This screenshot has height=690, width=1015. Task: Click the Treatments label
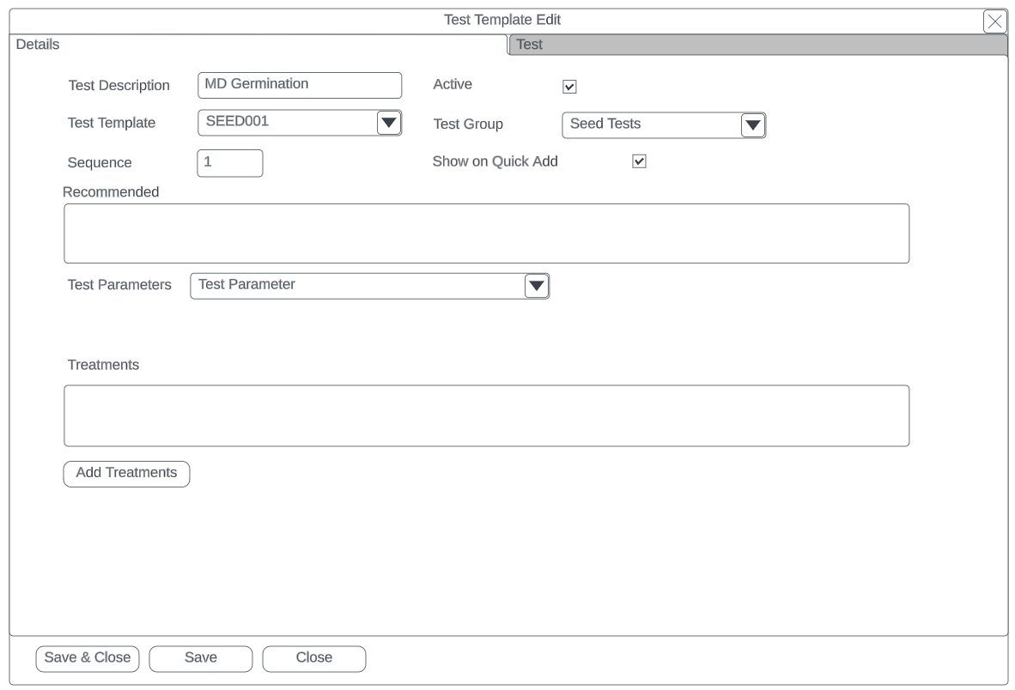tap(104, 365)
